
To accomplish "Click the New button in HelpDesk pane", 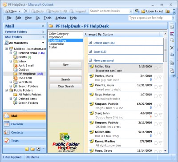I will click(x=65, y=65).
